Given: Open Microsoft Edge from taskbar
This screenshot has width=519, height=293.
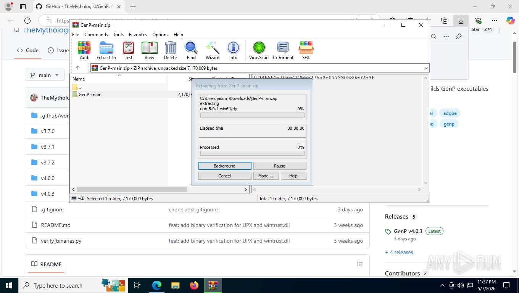Looking at the screenshot, I should (x=157, y=285).
